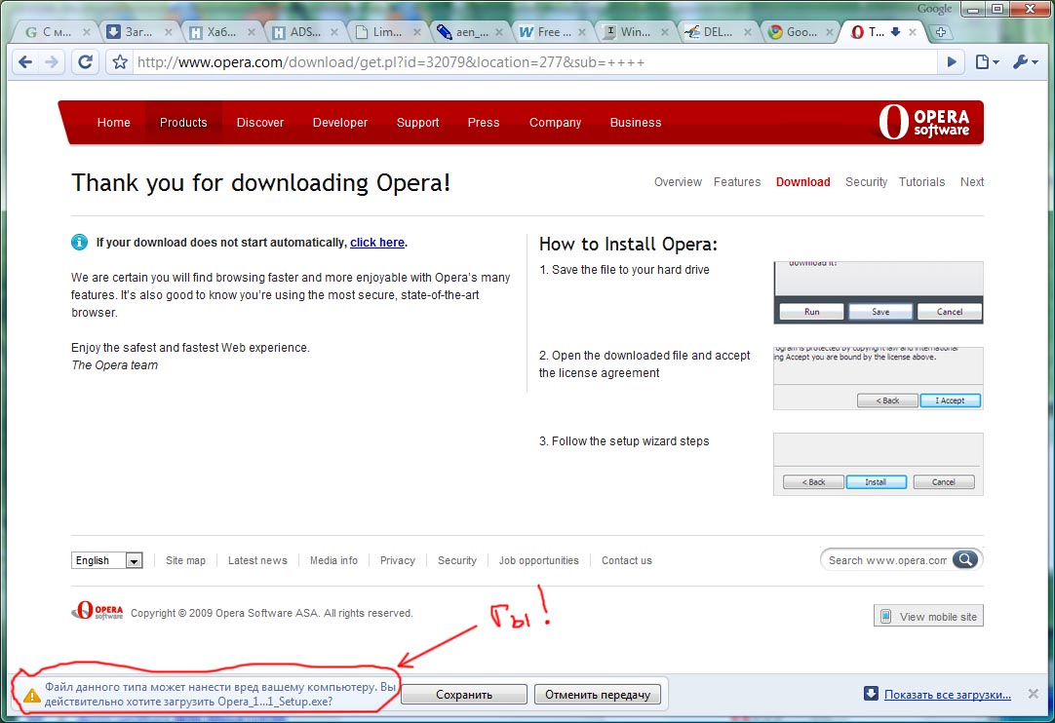This screenshot has height=723, width=1055.
Task: Click the View mobile site button
Action: [x=928, y=616]
